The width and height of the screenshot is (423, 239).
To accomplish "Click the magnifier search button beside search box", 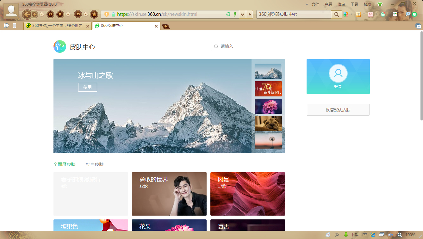I will (337, 14).
